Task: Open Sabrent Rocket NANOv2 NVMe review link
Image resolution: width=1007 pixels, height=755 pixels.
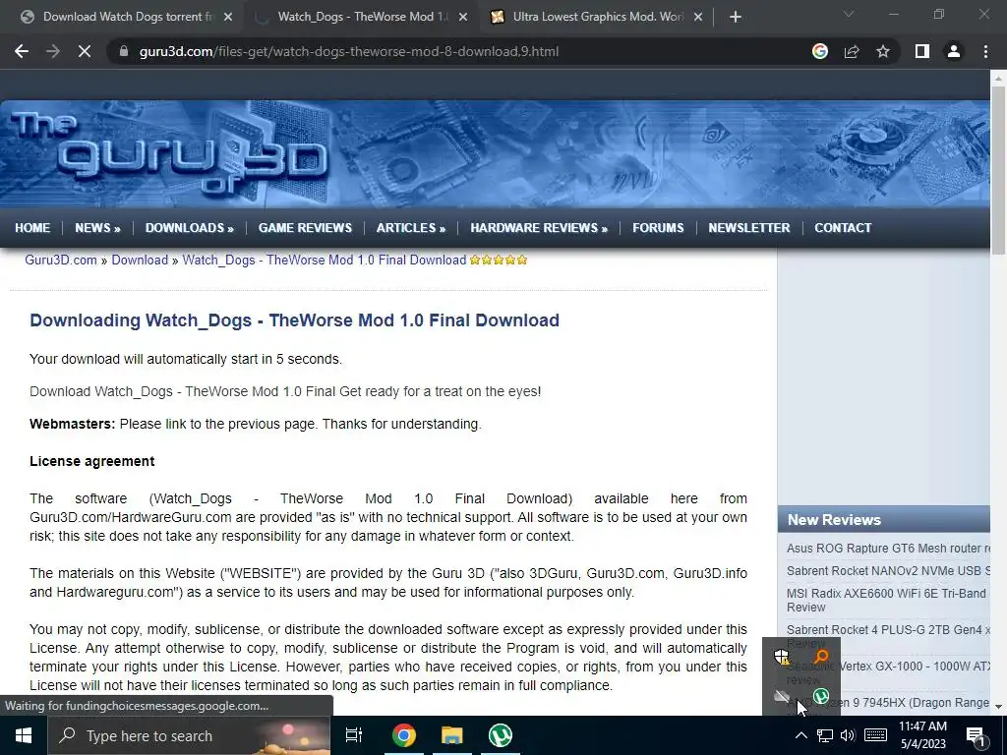Action: click(x=888, y=571)
